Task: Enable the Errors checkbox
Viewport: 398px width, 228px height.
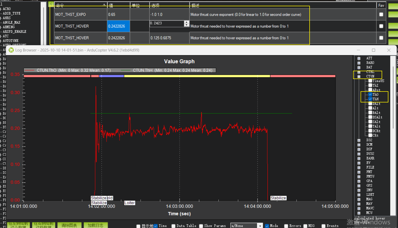Action: 286,226
